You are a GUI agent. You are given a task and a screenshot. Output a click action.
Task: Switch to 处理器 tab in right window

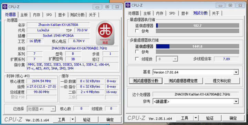tap(133, 13)
